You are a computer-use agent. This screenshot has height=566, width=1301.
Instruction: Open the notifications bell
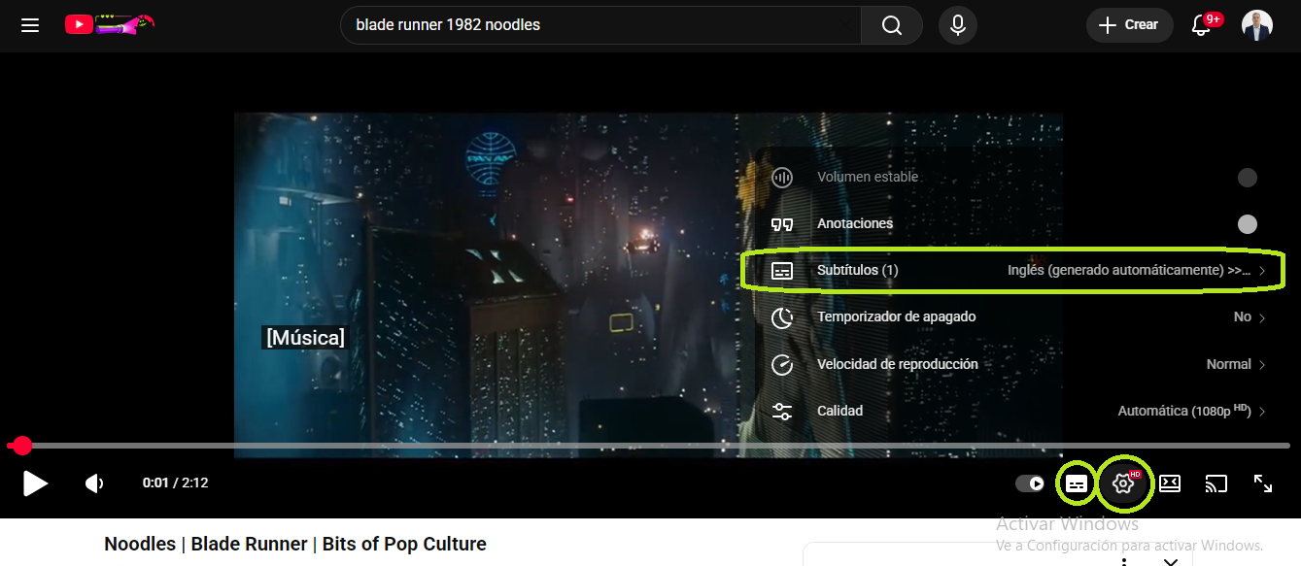click(1202, 25)
